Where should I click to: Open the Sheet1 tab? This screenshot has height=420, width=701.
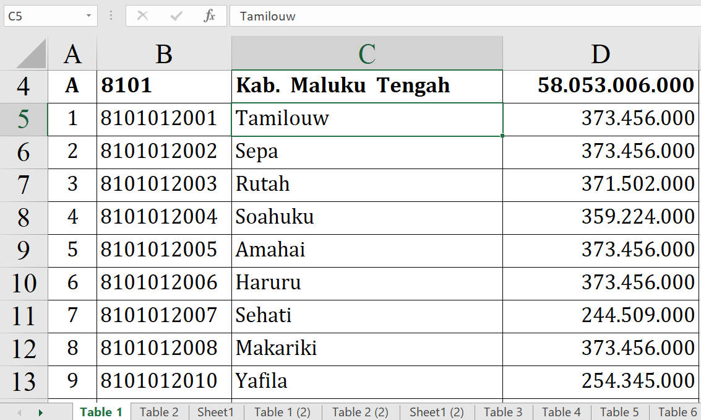(215, 412)
